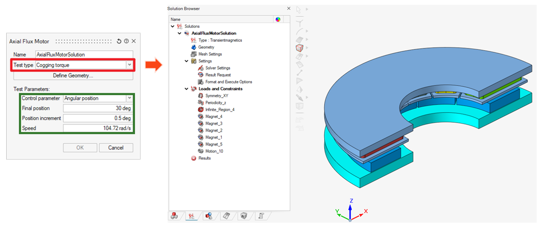The image size is (542, 228).
Task: Open help icon in Axial Flux Motor dialog
Action: 126,41
